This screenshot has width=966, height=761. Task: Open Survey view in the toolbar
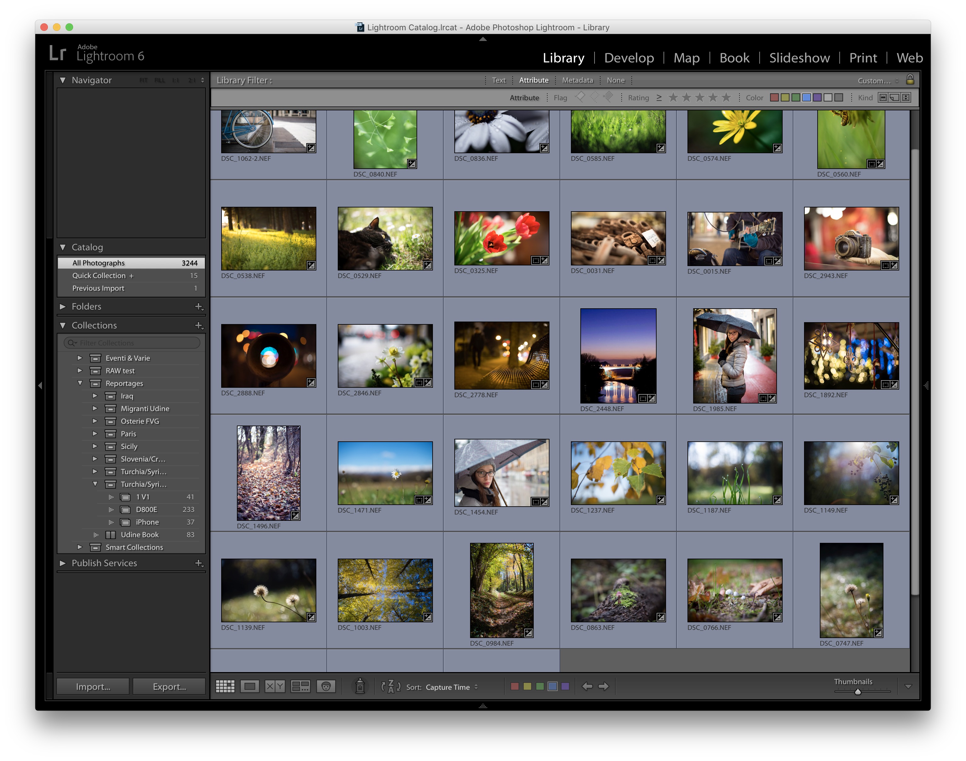point(300,686)
